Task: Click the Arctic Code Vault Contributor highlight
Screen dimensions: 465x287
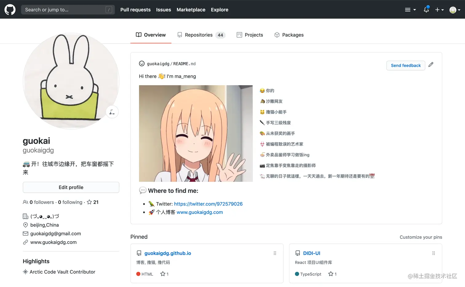Action: coord(62,272)
